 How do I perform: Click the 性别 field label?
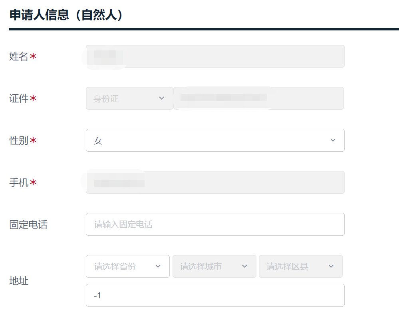[19, 140]
